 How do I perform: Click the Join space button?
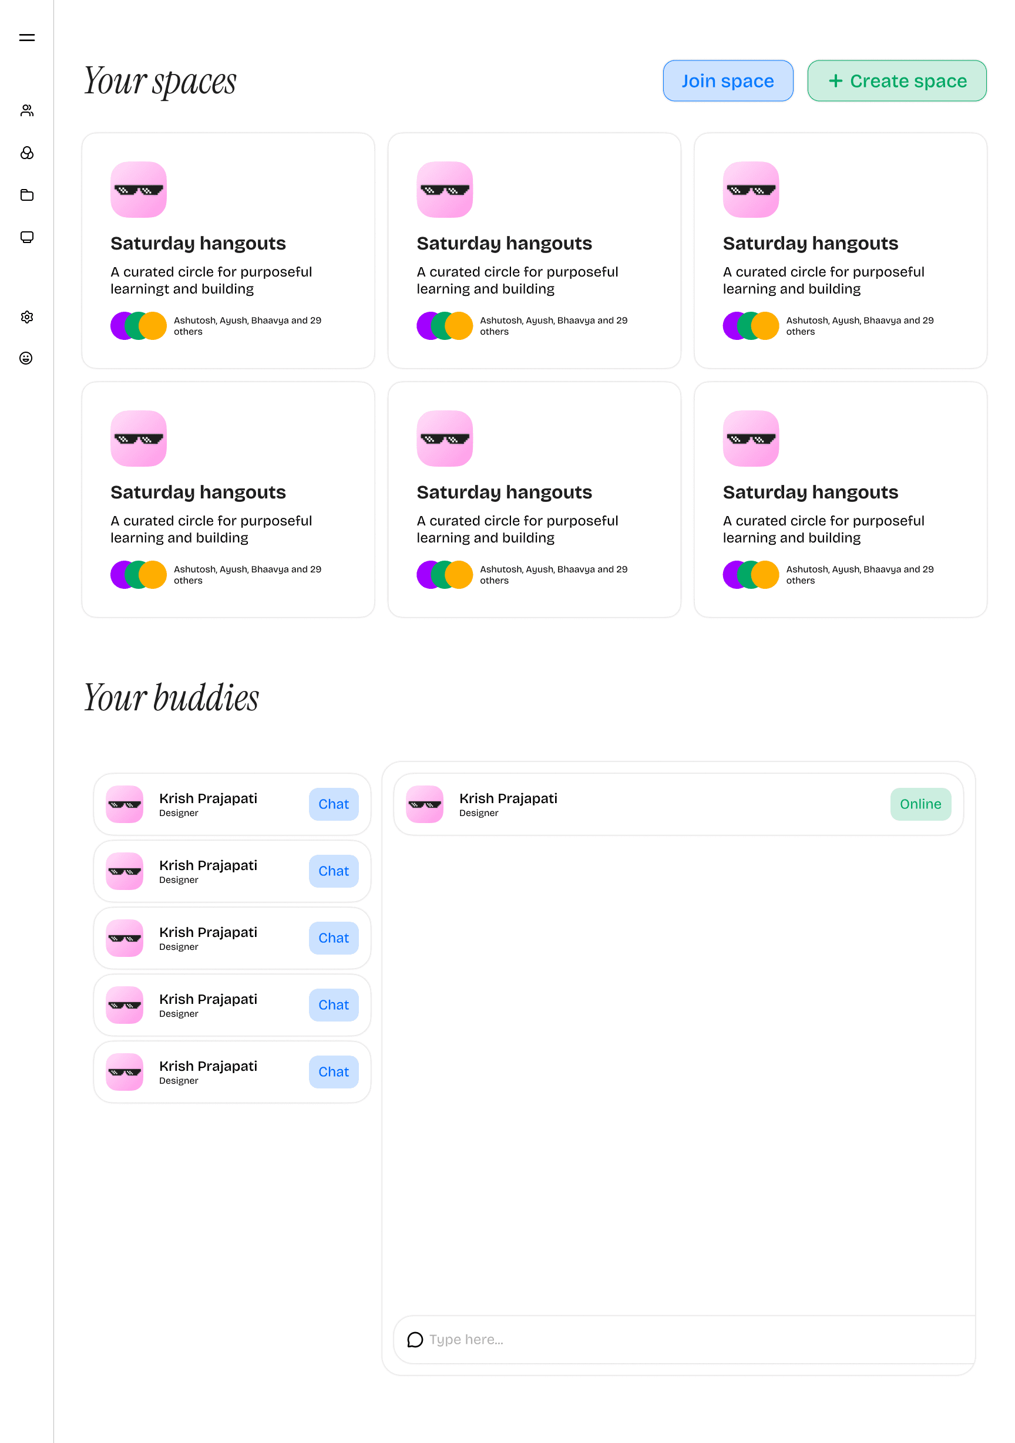[x=728, y=80]
